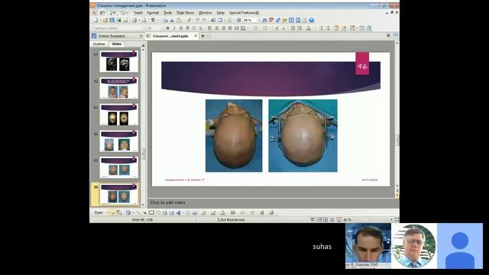Click the Print icon in the toolbar
The width and height of the screenshot is (489, 275).
134,21
